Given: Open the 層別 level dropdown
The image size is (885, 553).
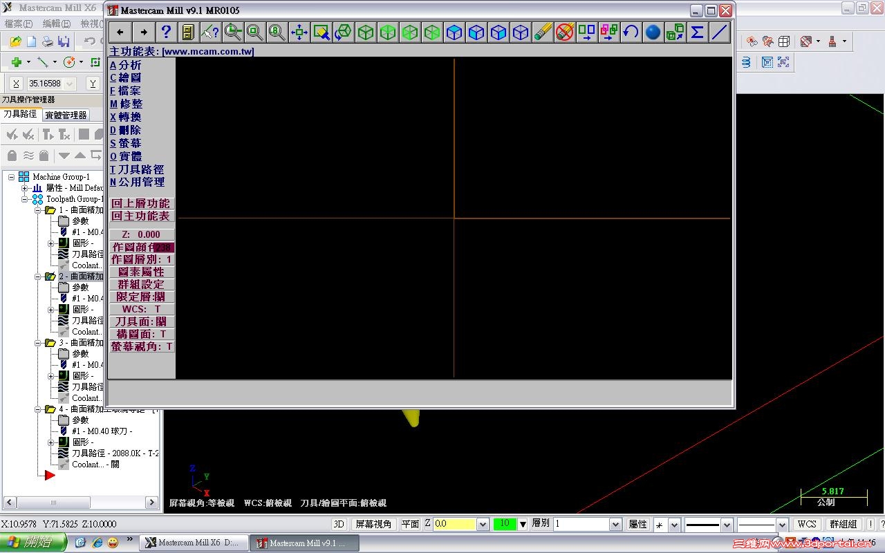Looking at the screenshot, I should click(615, 525).
